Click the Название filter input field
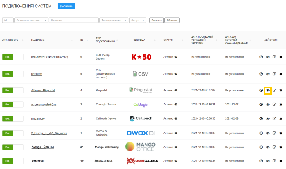286x169 pixels. click(74, 20)
